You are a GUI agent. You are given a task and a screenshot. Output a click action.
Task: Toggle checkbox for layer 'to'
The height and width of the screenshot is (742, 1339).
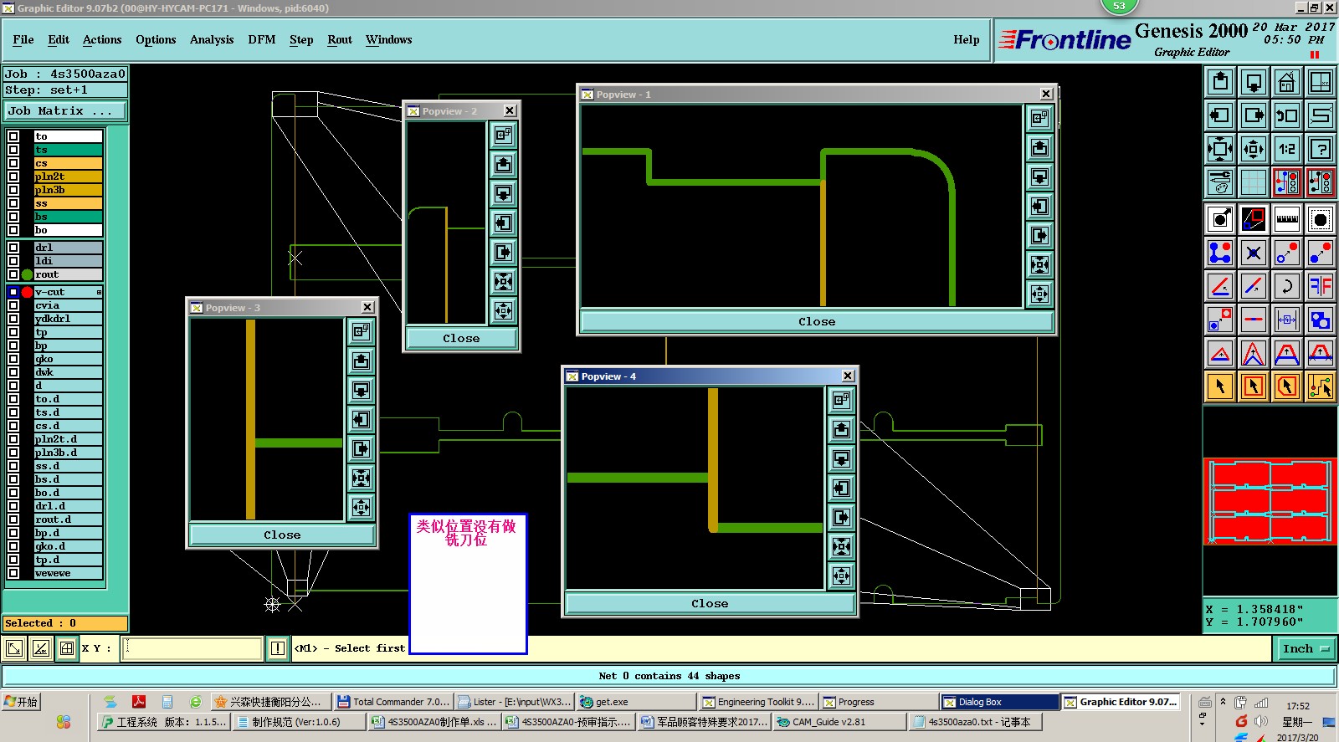(x=13, y=136)
